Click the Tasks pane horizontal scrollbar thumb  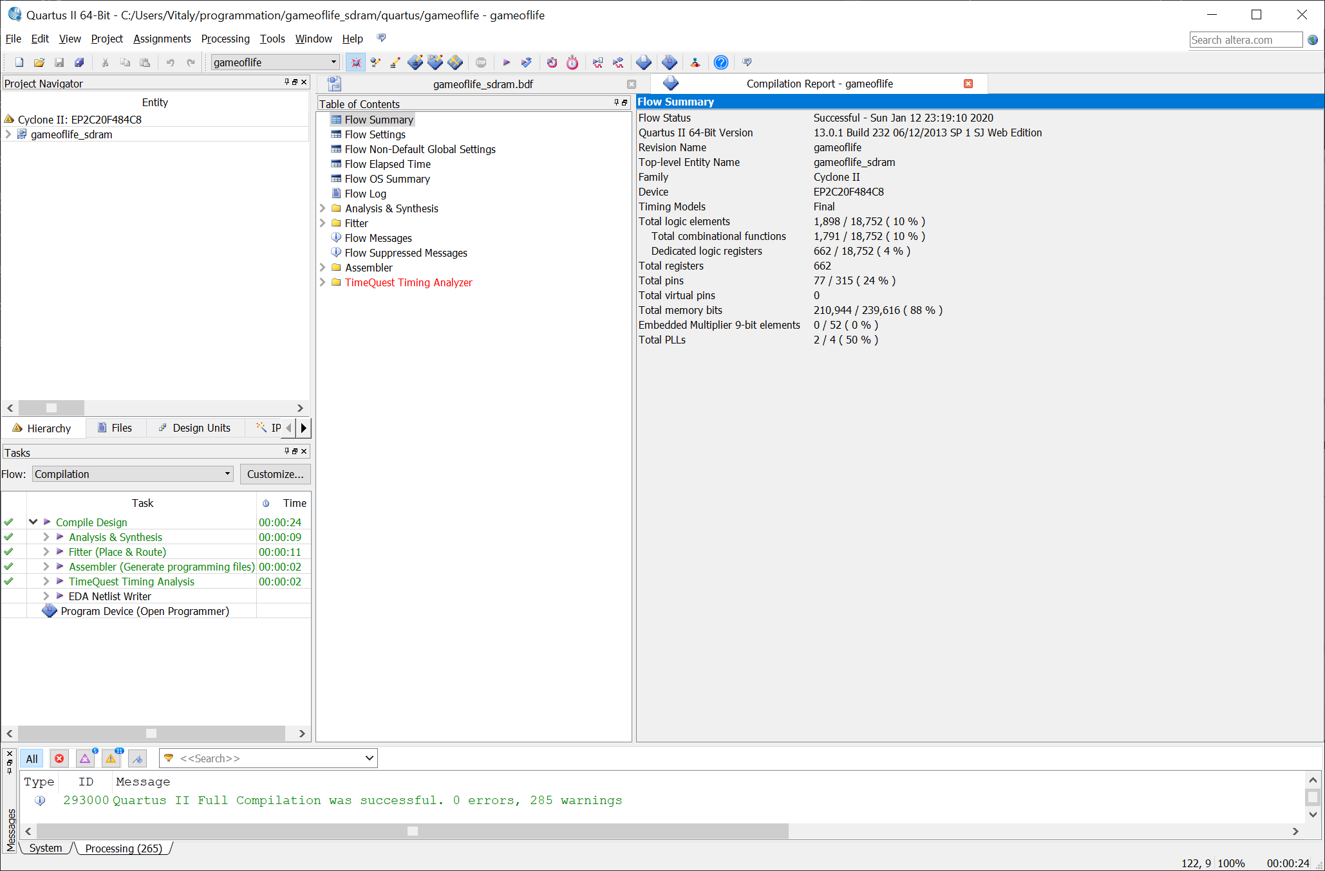pos(151,733)
